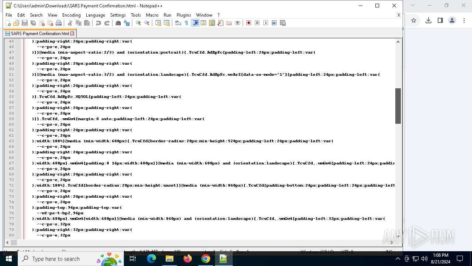
Task: Undo last action toolbar icon
Action: 98,23
